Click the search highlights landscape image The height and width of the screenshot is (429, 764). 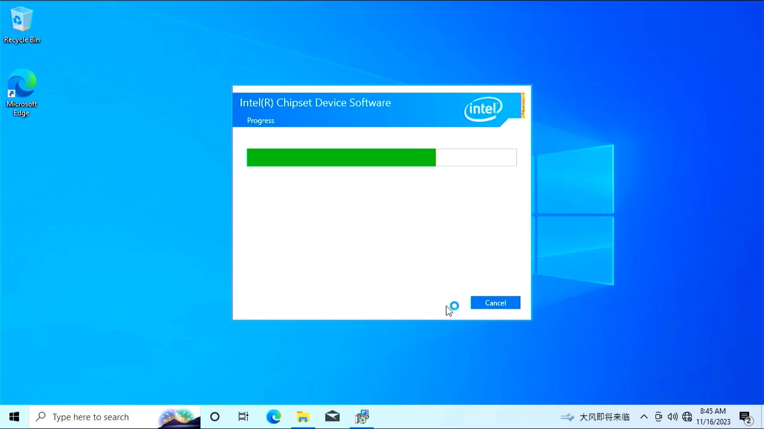[x=179, y=417]
